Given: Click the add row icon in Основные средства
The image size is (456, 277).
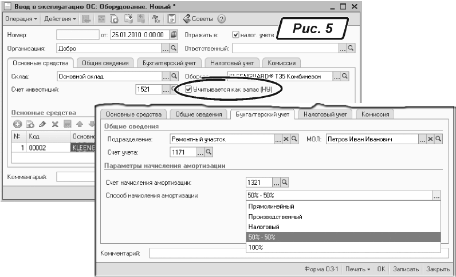Looking at the screenshot, I should click(x=17, y=124).
